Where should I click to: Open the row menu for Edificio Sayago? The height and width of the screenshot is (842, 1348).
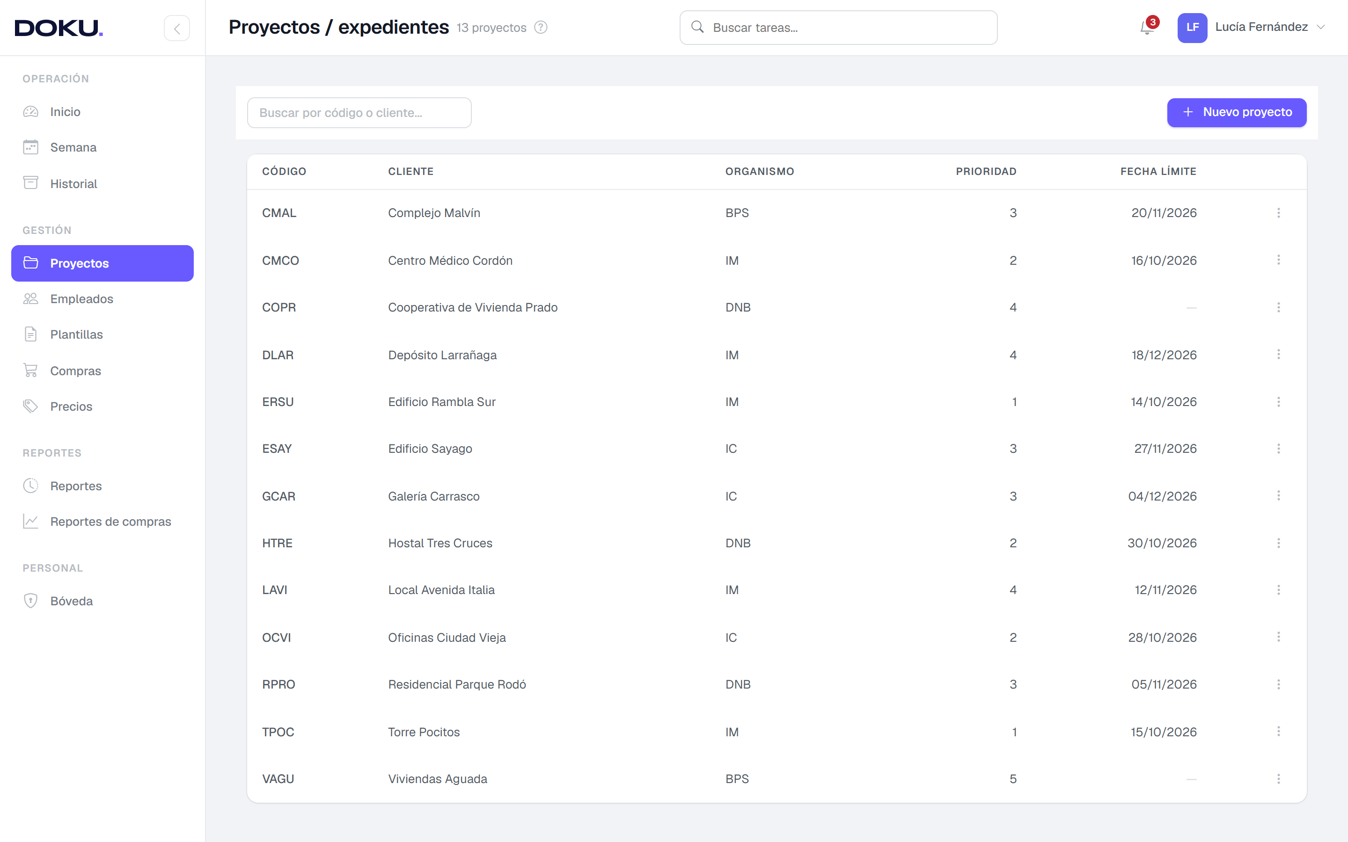pyautogui.click(x=1278, y=449)
